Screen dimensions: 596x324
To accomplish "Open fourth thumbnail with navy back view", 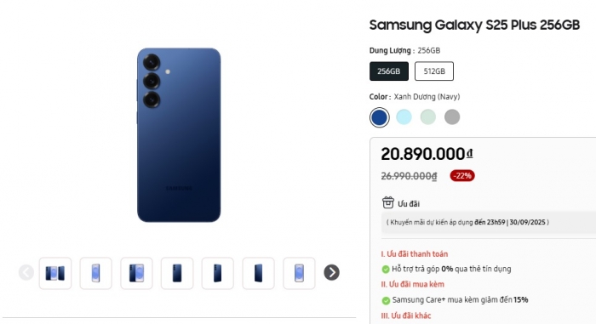I will click(x=177, y=273).
